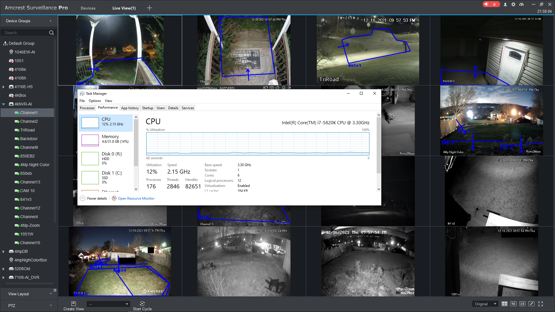
Task: Click View Layout help icon
Action: 55,290
